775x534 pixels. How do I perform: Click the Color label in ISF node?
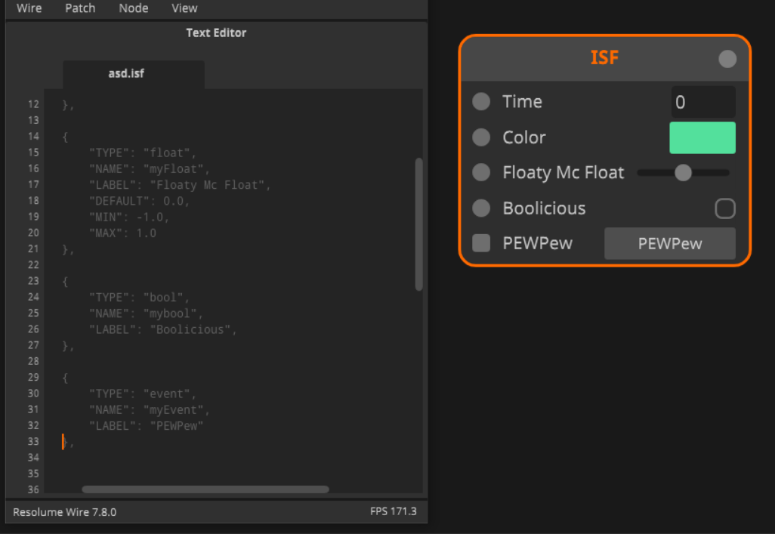(x=524, y=137)
